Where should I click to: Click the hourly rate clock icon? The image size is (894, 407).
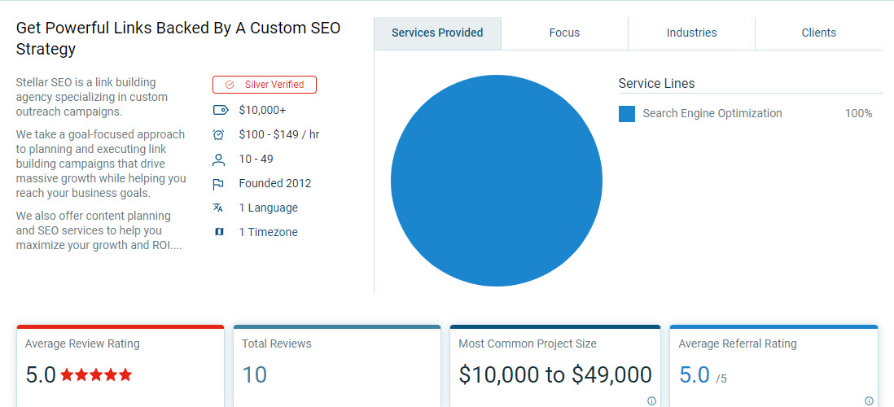tap(218, 134)
